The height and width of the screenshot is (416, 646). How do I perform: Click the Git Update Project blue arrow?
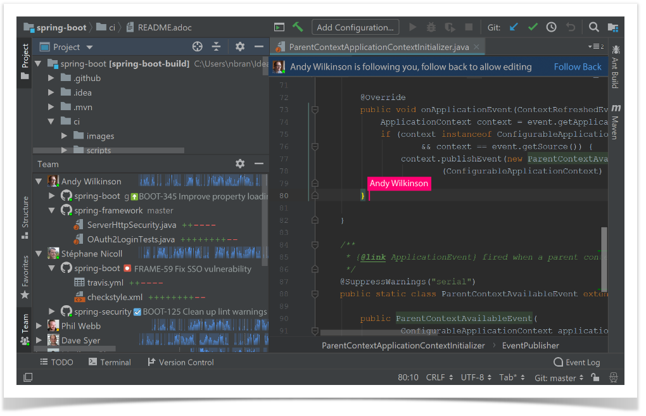click(514, 27)
